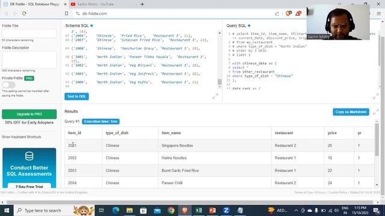The image size is (385, 216).
Task: Open Zoom from the taskbar
Action: [x=226, y=211]
